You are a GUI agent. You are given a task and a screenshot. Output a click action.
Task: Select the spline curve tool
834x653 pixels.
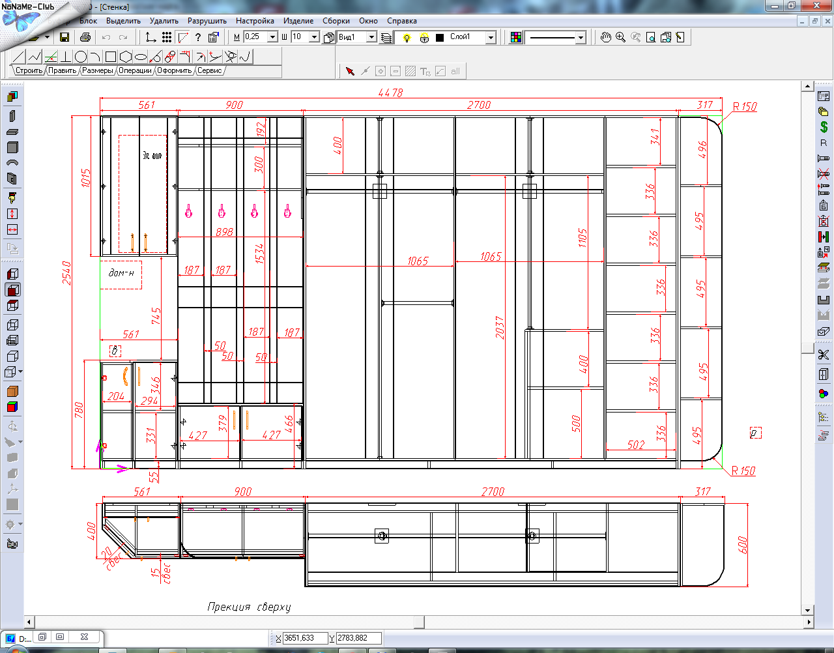tap(246, 57)
